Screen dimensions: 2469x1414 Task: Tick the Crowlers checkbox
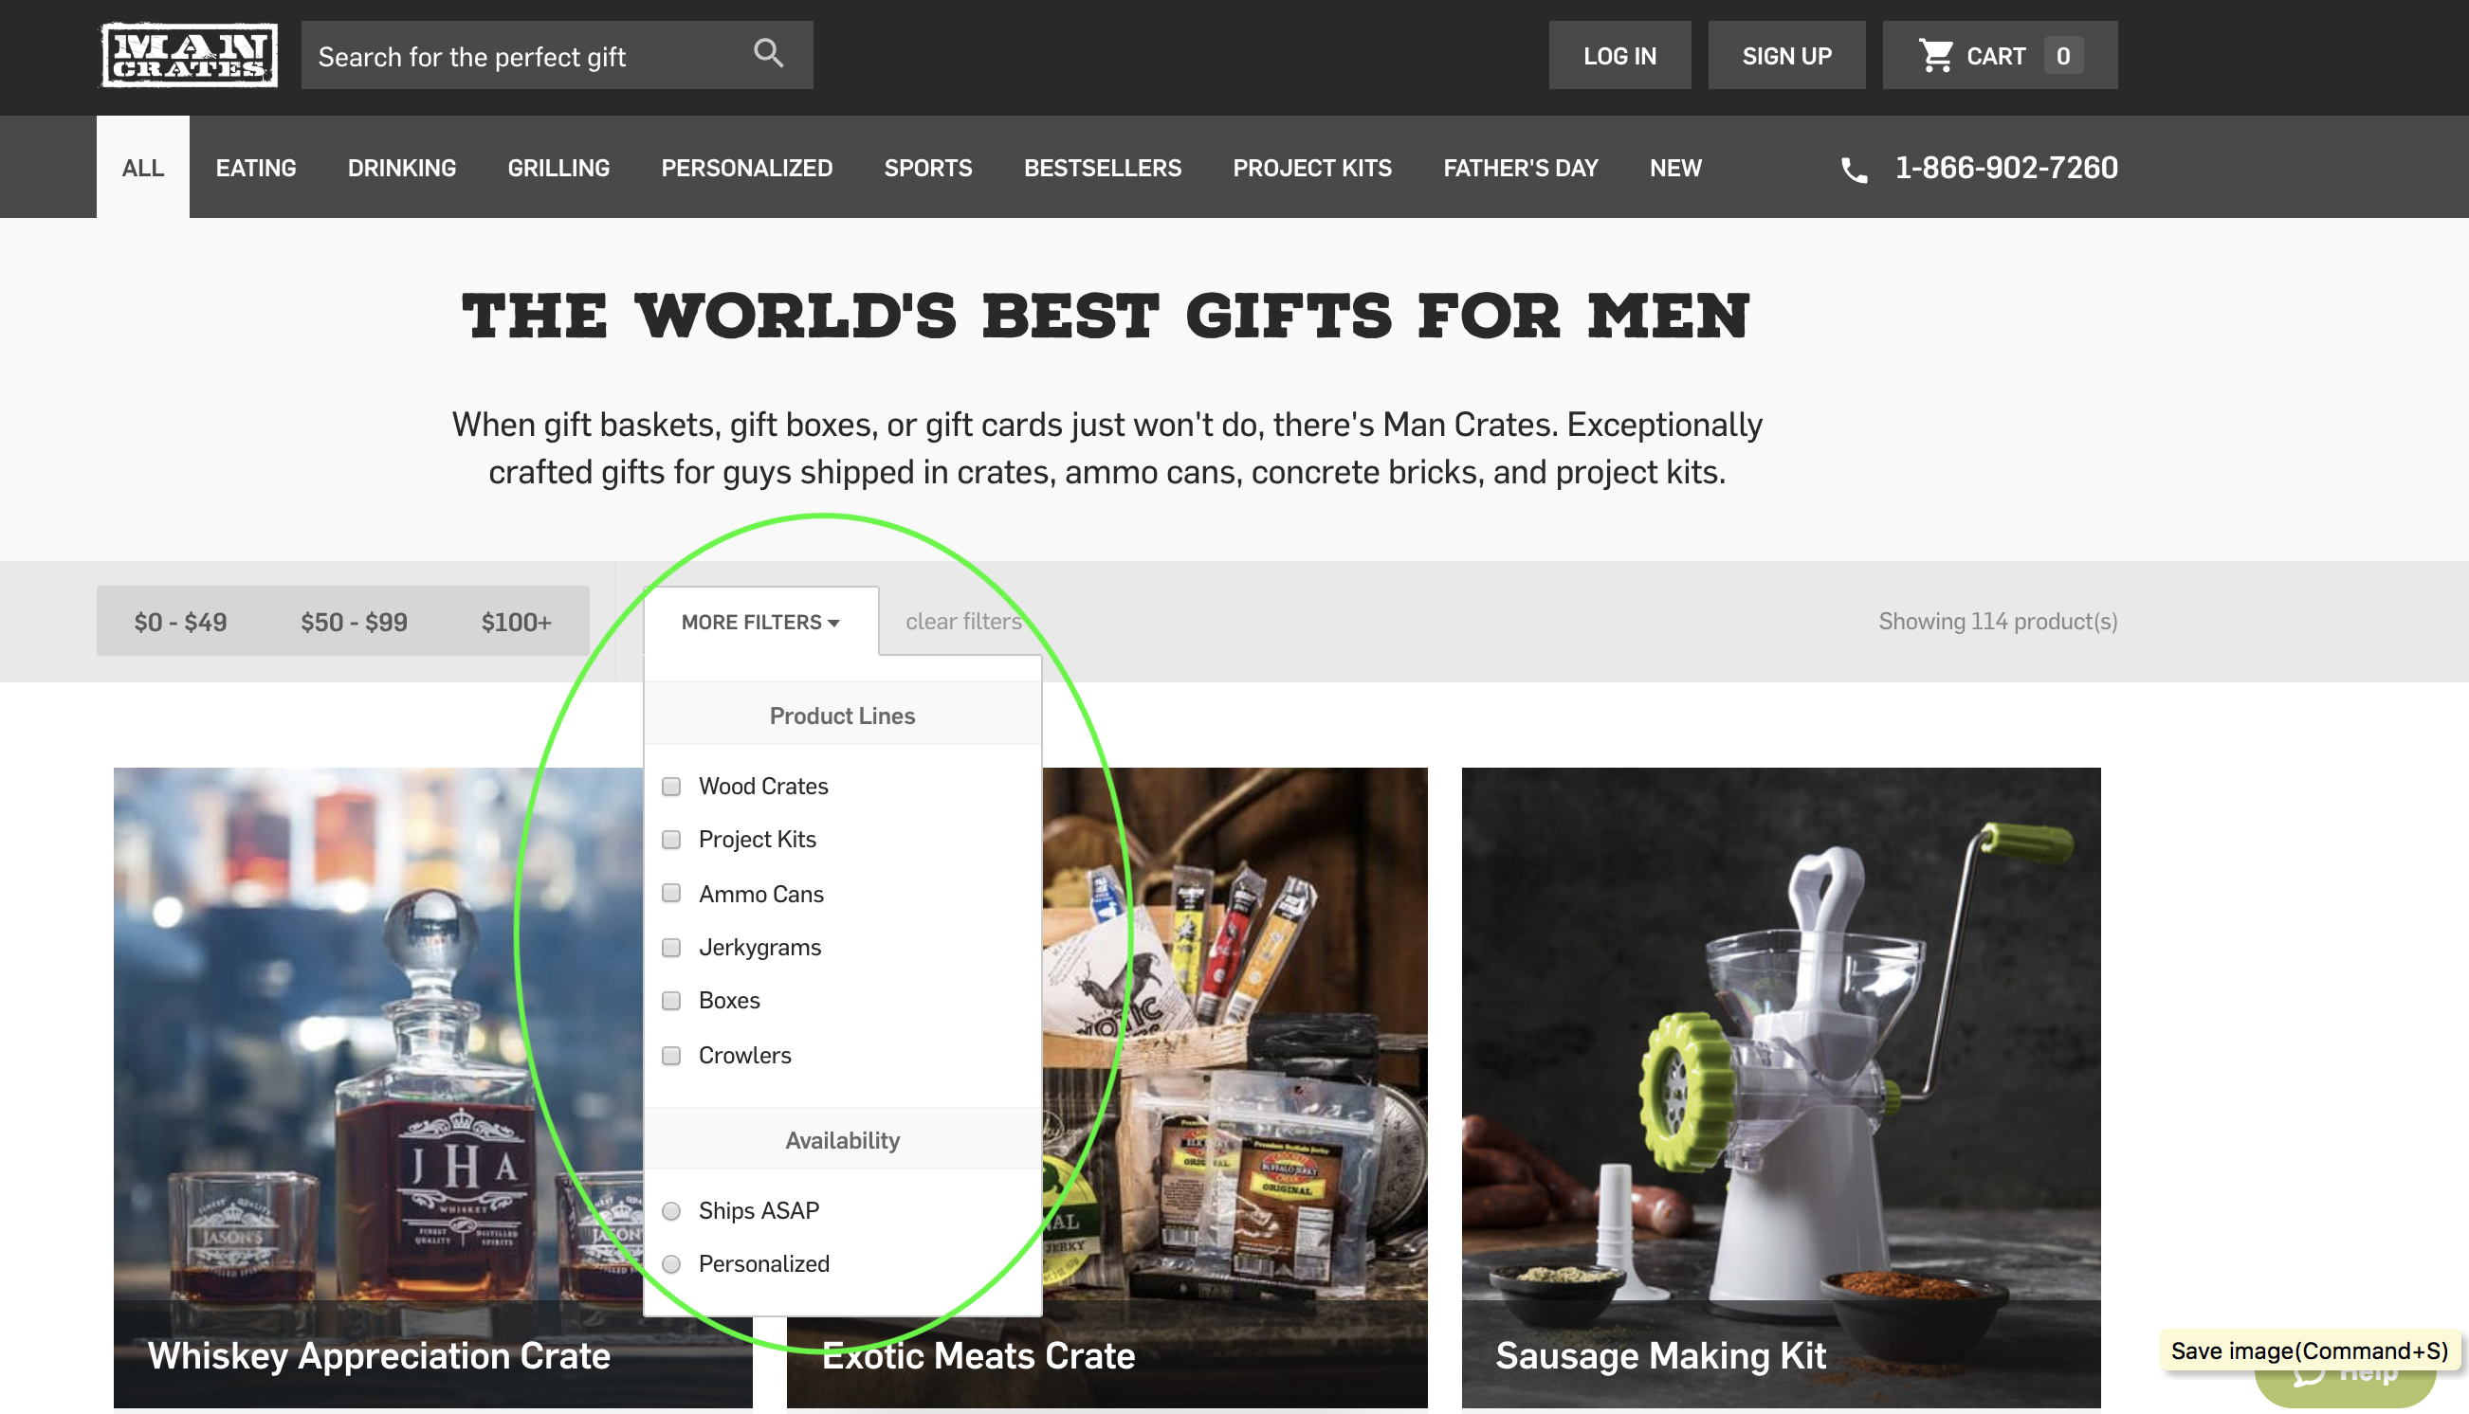coord(671,1055)
